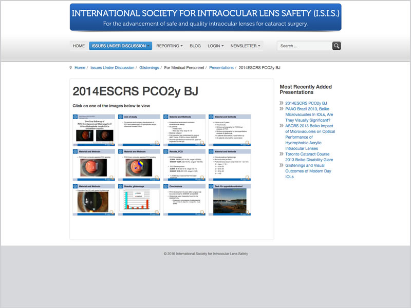Go to Glistenings breadcrumb link
Viewport: 411px width, 308px height.
(x=149, y=68)
